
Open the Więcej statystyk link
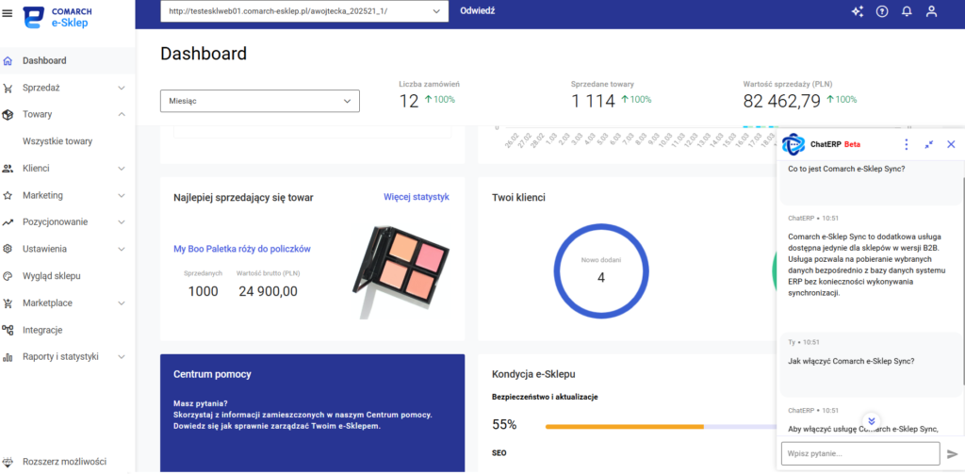(416, 197)
